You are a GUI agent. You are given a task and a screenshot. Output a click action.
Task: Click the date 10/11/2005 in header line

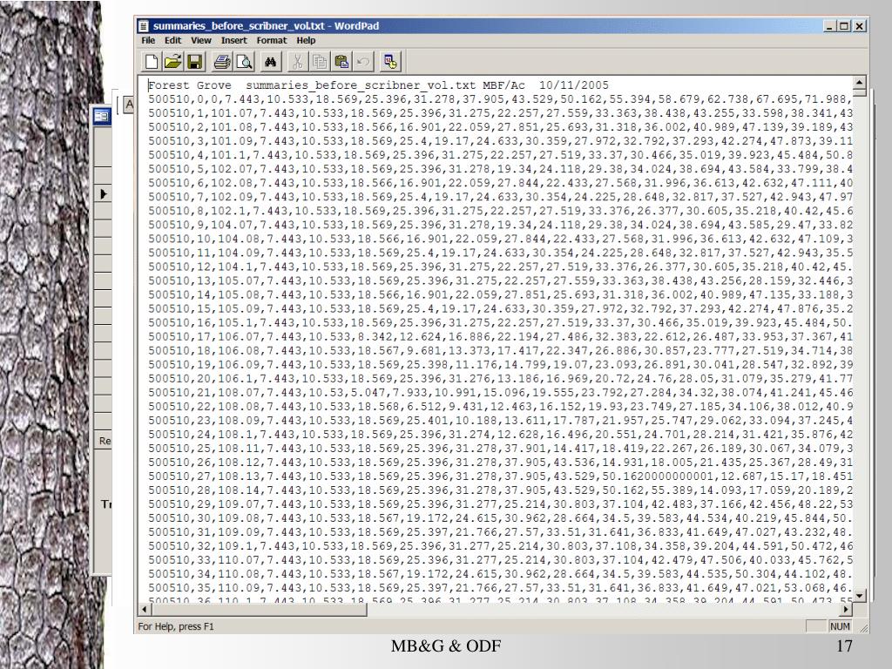[x=573, y=85]
